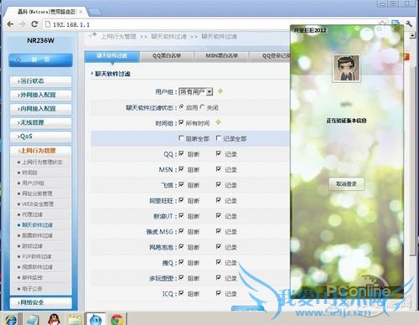Click the avatar picture in 阿里旺旺2012 window
This screenshot has height=325, width=419.
click(x=346, y=68)
